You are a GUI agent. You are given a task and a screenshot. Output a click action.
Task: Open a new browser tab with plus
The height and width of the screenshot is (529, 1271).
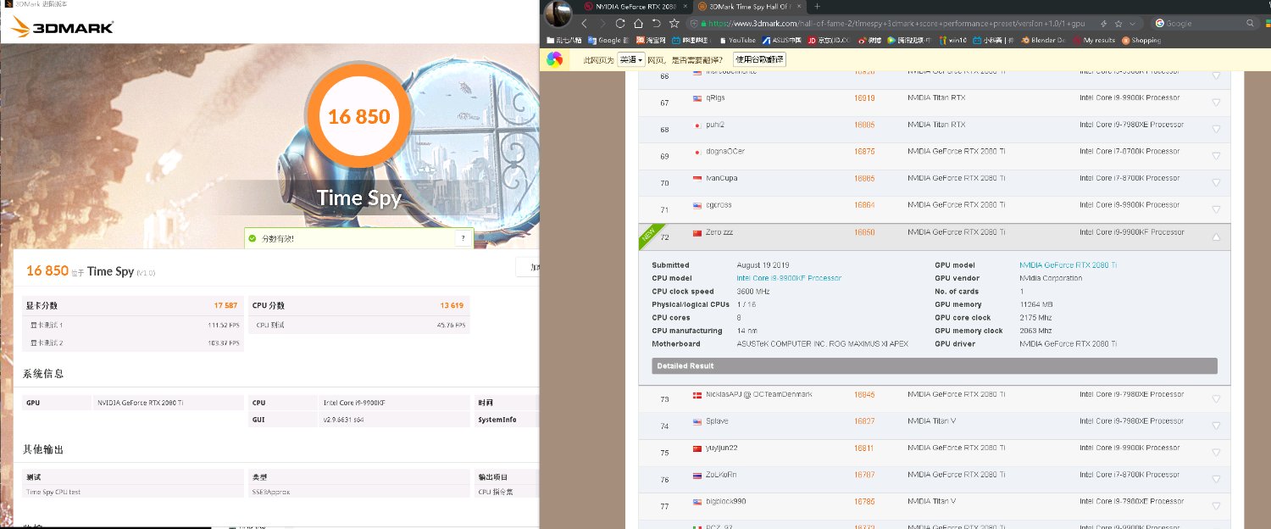pos(817,7)
